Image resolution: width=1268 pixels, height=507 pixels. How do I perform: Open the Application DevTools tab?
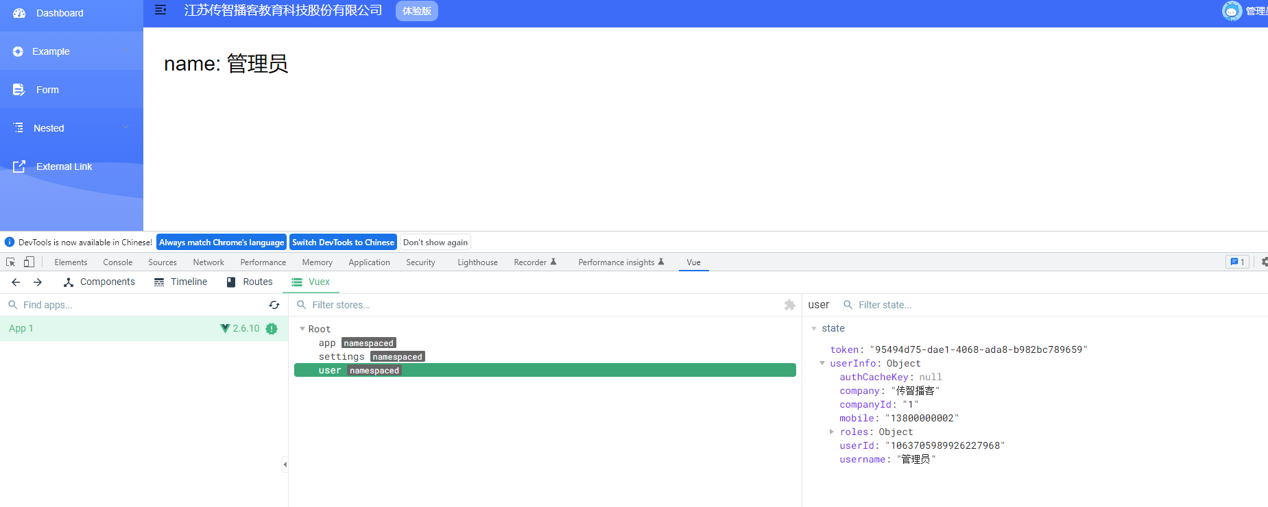pos(369,262)
